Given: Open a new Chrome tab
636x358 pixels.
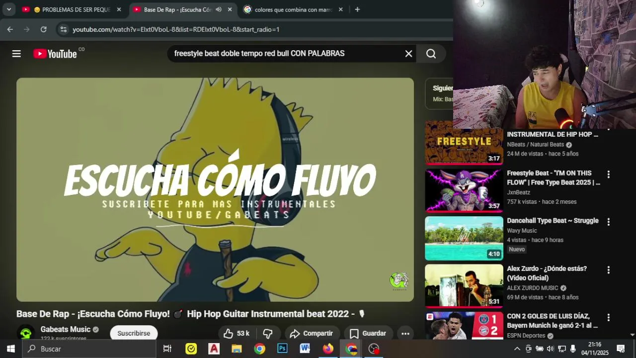Looking at the screenshot, I should coord(357,9).
